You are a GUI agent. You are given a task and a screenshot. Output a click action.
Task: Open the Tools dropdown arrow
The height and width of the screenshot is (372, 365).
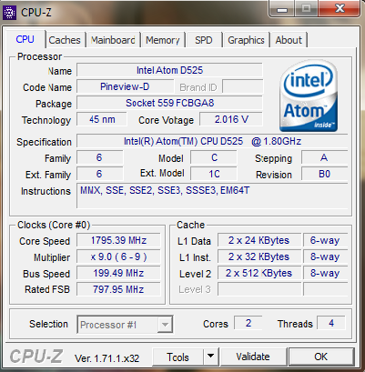click(x=210, y=357)
